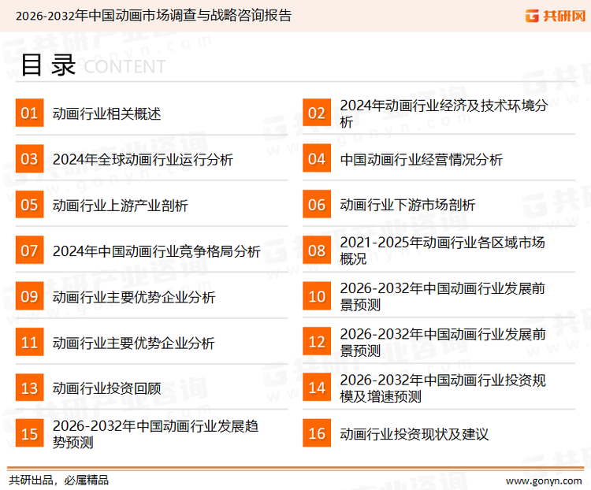Click the footer slogan 共研出品，必属精品
Viewport: 591px width, 490px height.
pyautogui.click(x=59, y=481)
